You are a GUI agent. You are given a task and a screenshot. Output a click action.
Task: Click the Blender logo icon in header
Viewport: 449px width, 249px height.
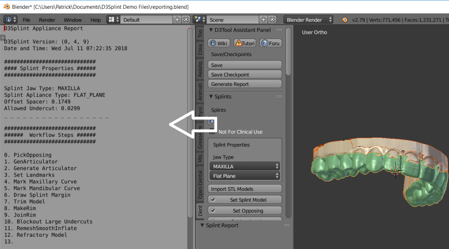click(344, 20)
